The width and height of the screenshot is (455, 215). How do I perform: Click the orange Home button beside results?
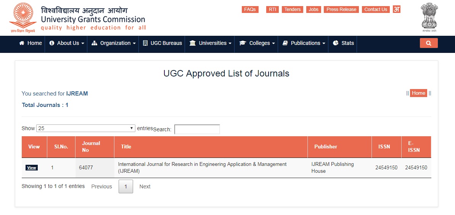click(x=418, y=93)
